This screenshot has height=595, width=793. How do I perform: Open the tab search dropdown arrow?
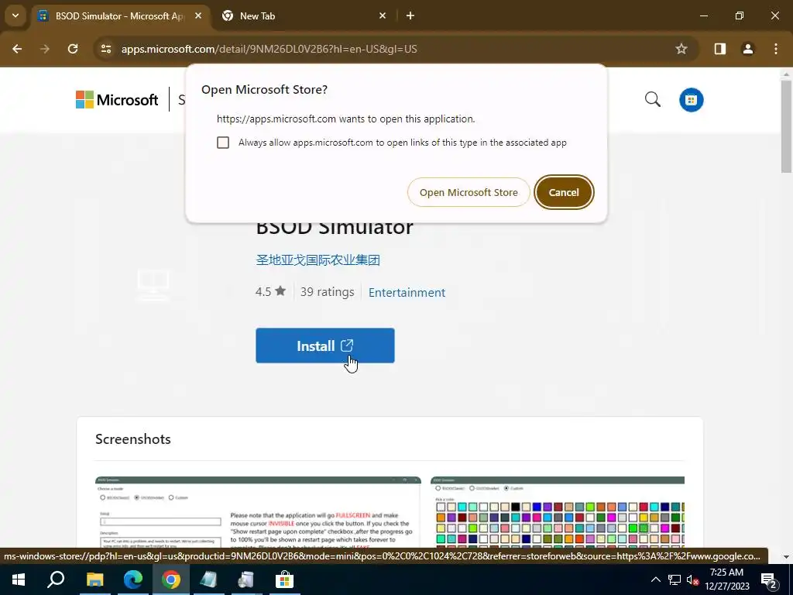(x=15, y=15)
